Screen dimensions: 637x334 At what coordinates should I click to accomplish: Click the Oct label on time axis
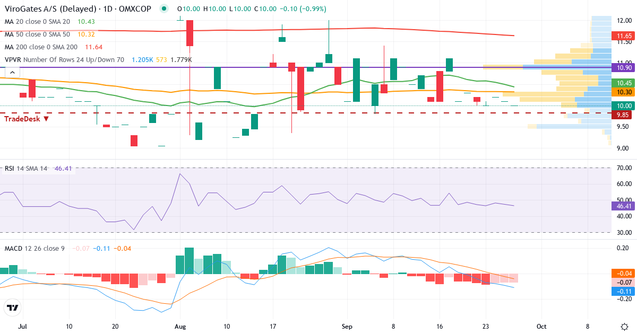tap(541, 327)
